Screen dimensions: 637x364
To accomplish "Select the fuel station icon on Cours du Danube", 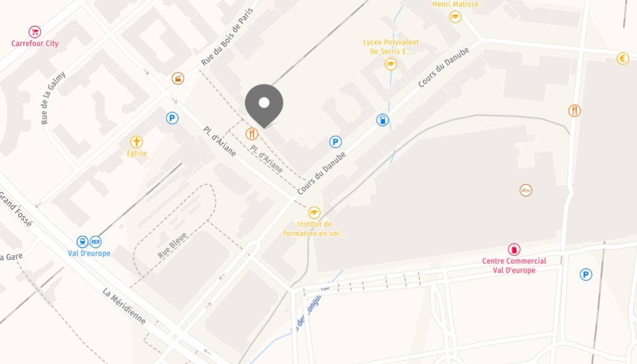I will point(383,120).
